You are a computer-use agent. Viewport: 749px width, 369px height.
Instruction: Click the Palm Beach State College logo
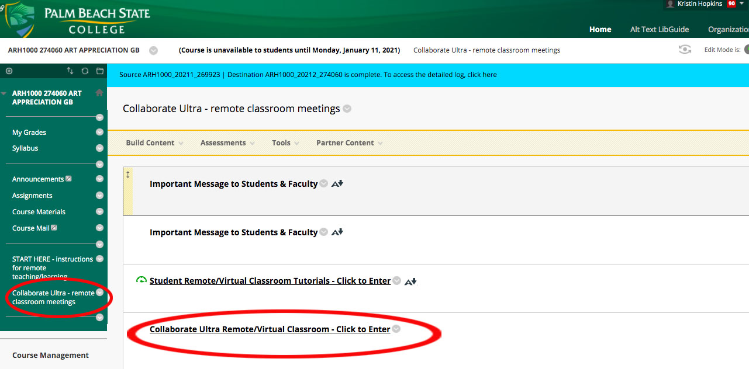point(77,19)
